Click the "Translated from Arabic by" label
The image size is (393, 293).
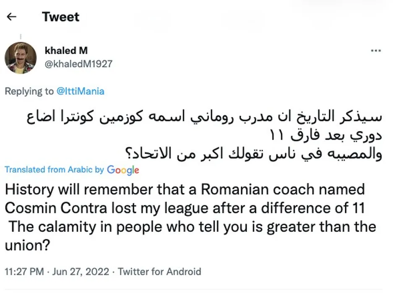[x=54, y=170]
